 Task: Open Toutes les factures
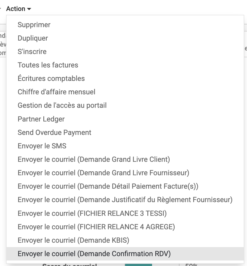click(x=125, y=65)
